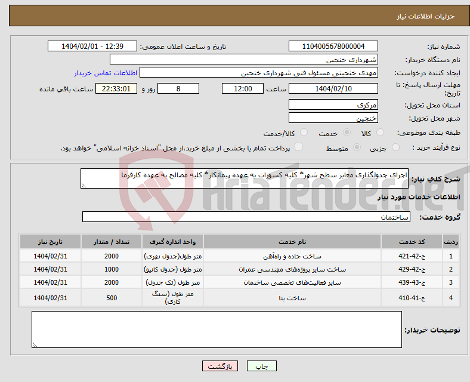Click the request creator مهدی خنجینی field
Image resolution: width=470 pixels, height=382 pixels.
click(259, 73)
